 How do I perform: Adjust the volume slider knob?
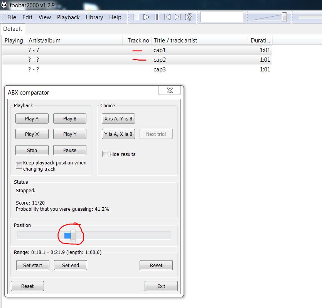coord(284,17)
